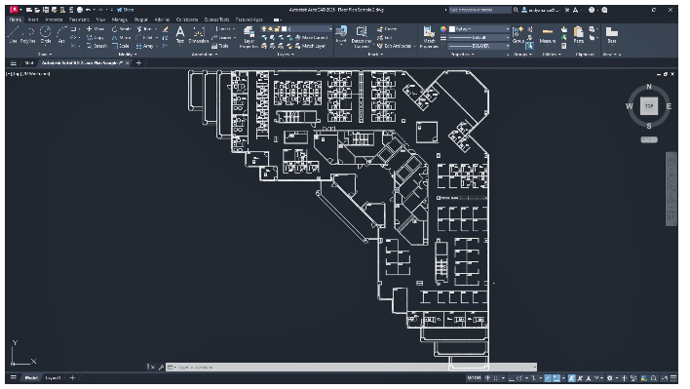Switch to the Manage ribbon tab

[119, 19]
